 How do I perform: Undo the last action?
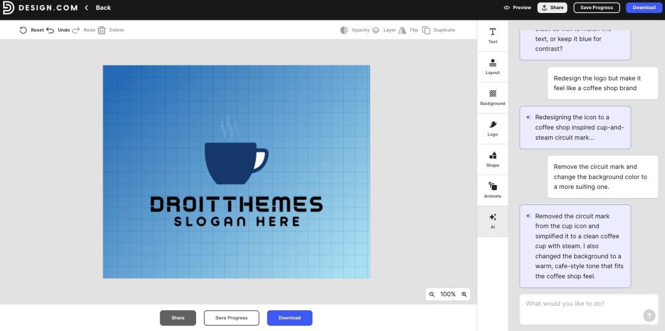pyautogui.click(x=50, y=30)
